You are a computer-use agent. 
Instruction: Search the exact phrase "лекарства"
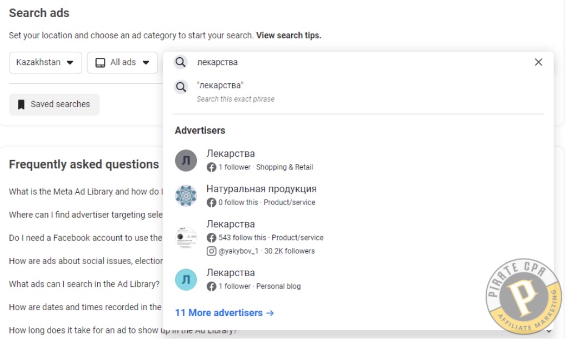[x=358, y=92]
